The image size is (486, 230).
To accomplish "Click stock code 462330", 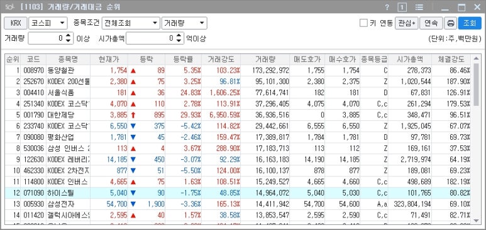I will click(33, 170).
